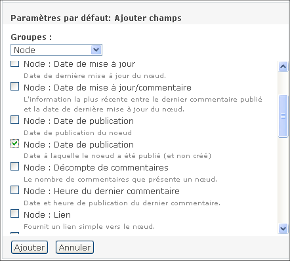Click the scrollbar track above the thumb
The image size is (290, 261).
tap(283, 83)
